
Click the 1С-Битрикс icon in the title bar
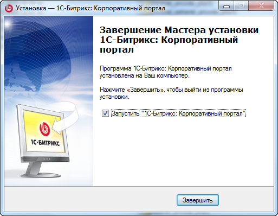point(9,8)
